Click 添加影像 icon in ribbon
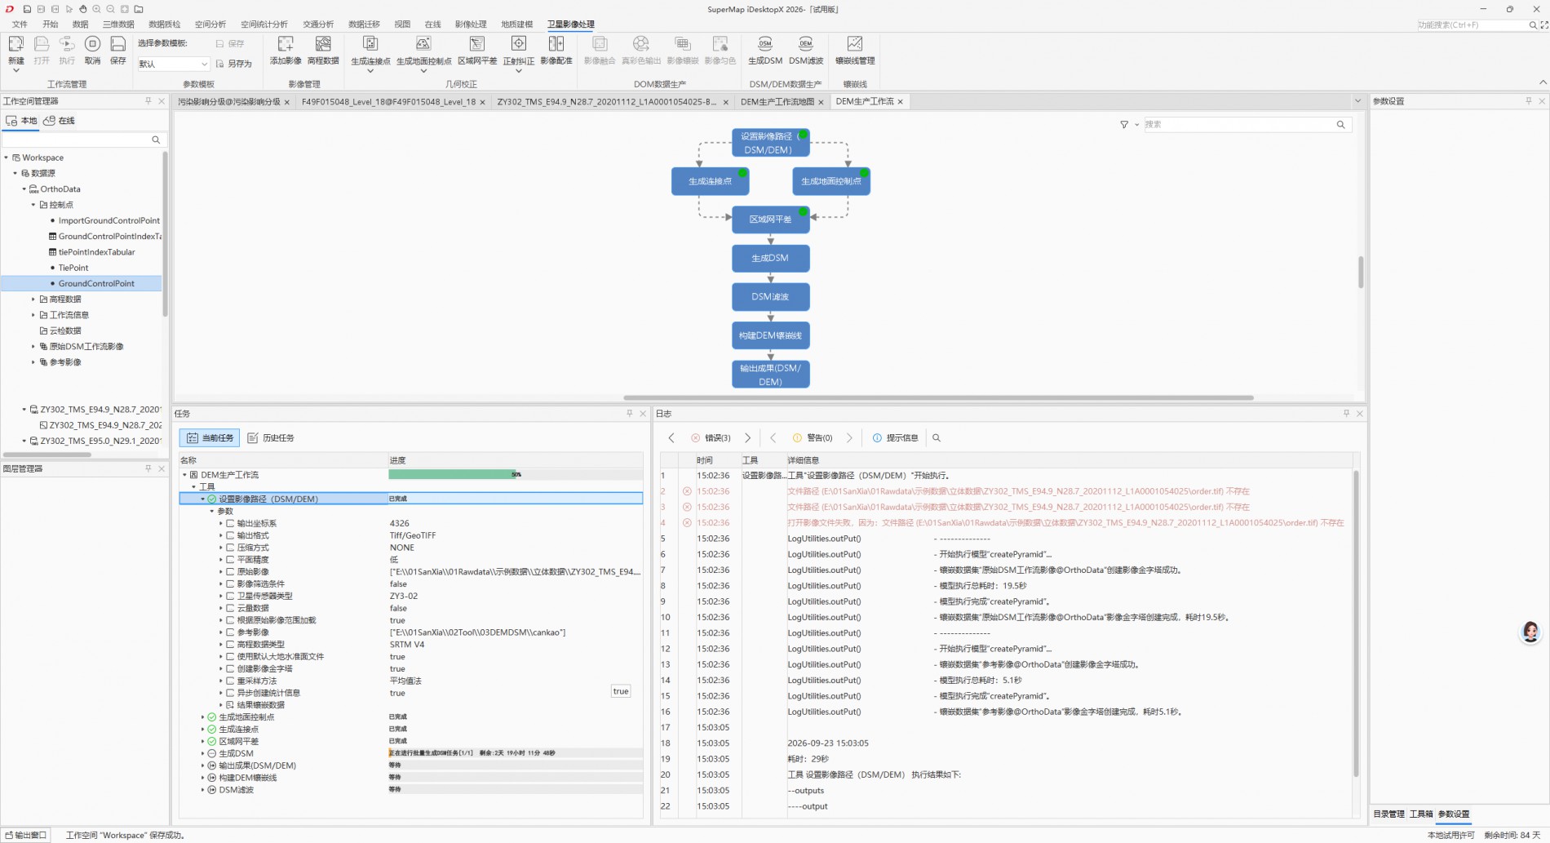1550x843 pixels. click(286, 50)
